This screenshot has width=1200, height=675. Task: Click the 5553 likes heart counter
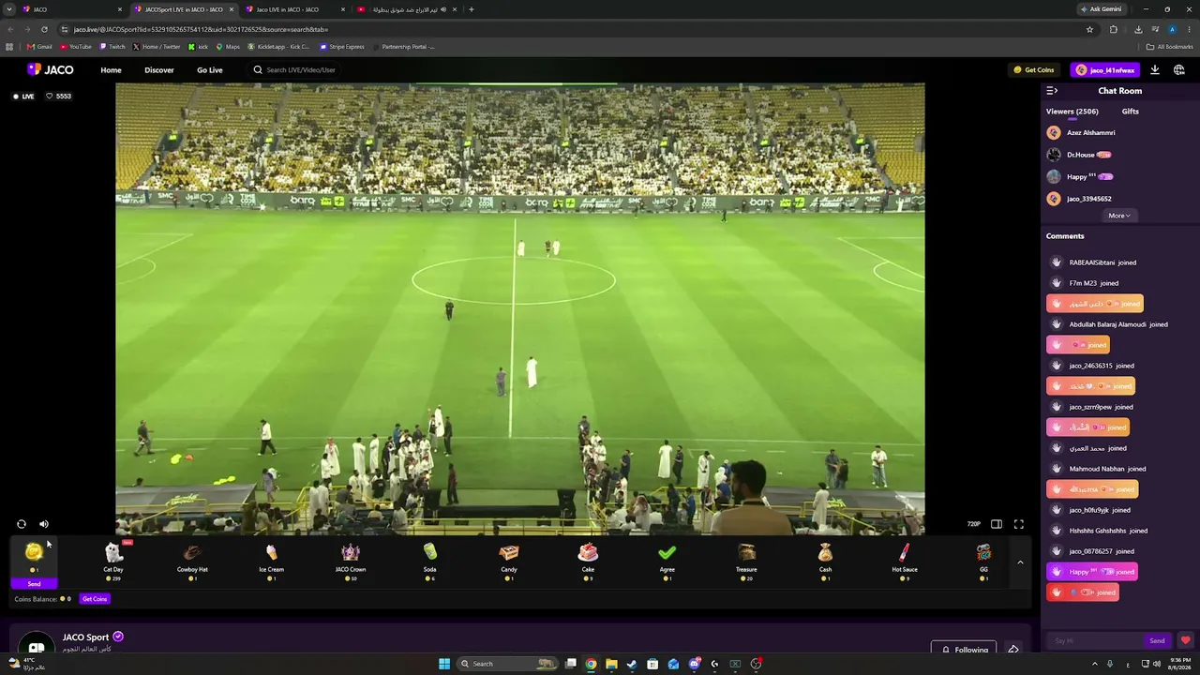58,97
